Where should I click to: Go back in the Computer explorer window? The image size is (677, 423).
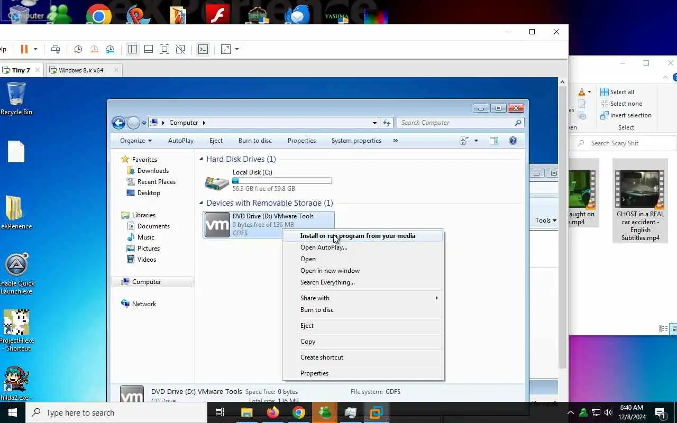(x=118, y=123)
